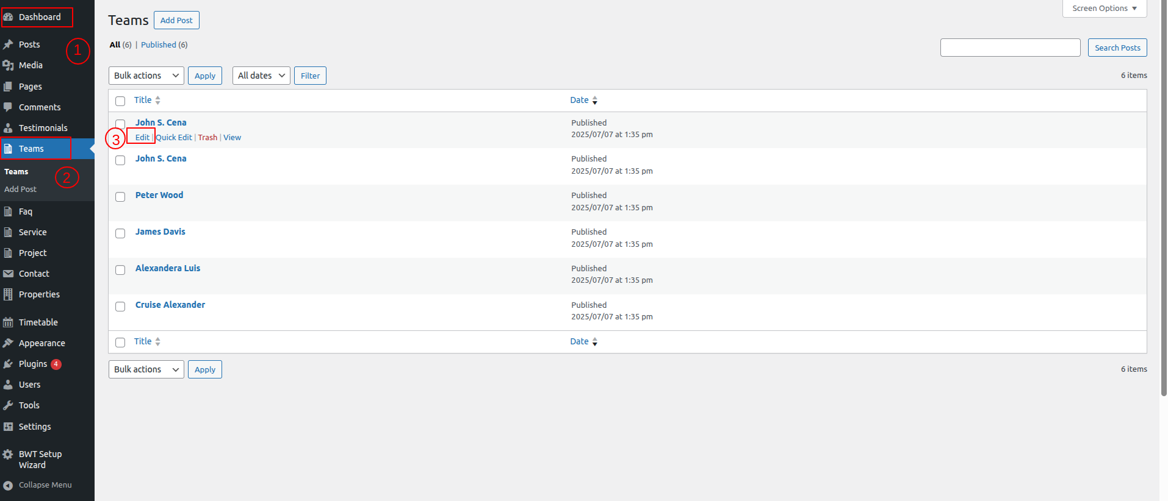This screenshot has width=1168, height=501.
Task: Click the Media library icon in sidebar
Action: [x=8, y=65]
